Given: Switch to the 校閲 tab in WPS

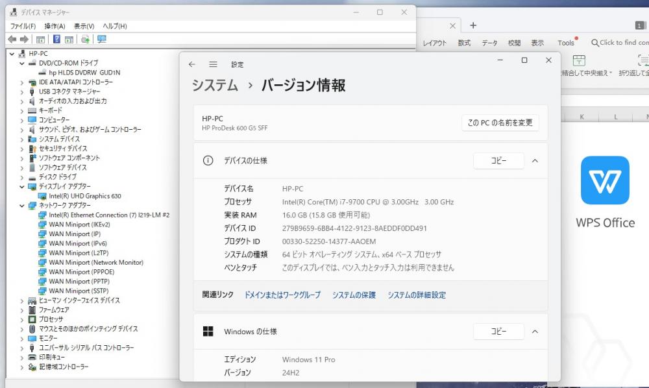Looking at the screenshot, I should point(515,43).
